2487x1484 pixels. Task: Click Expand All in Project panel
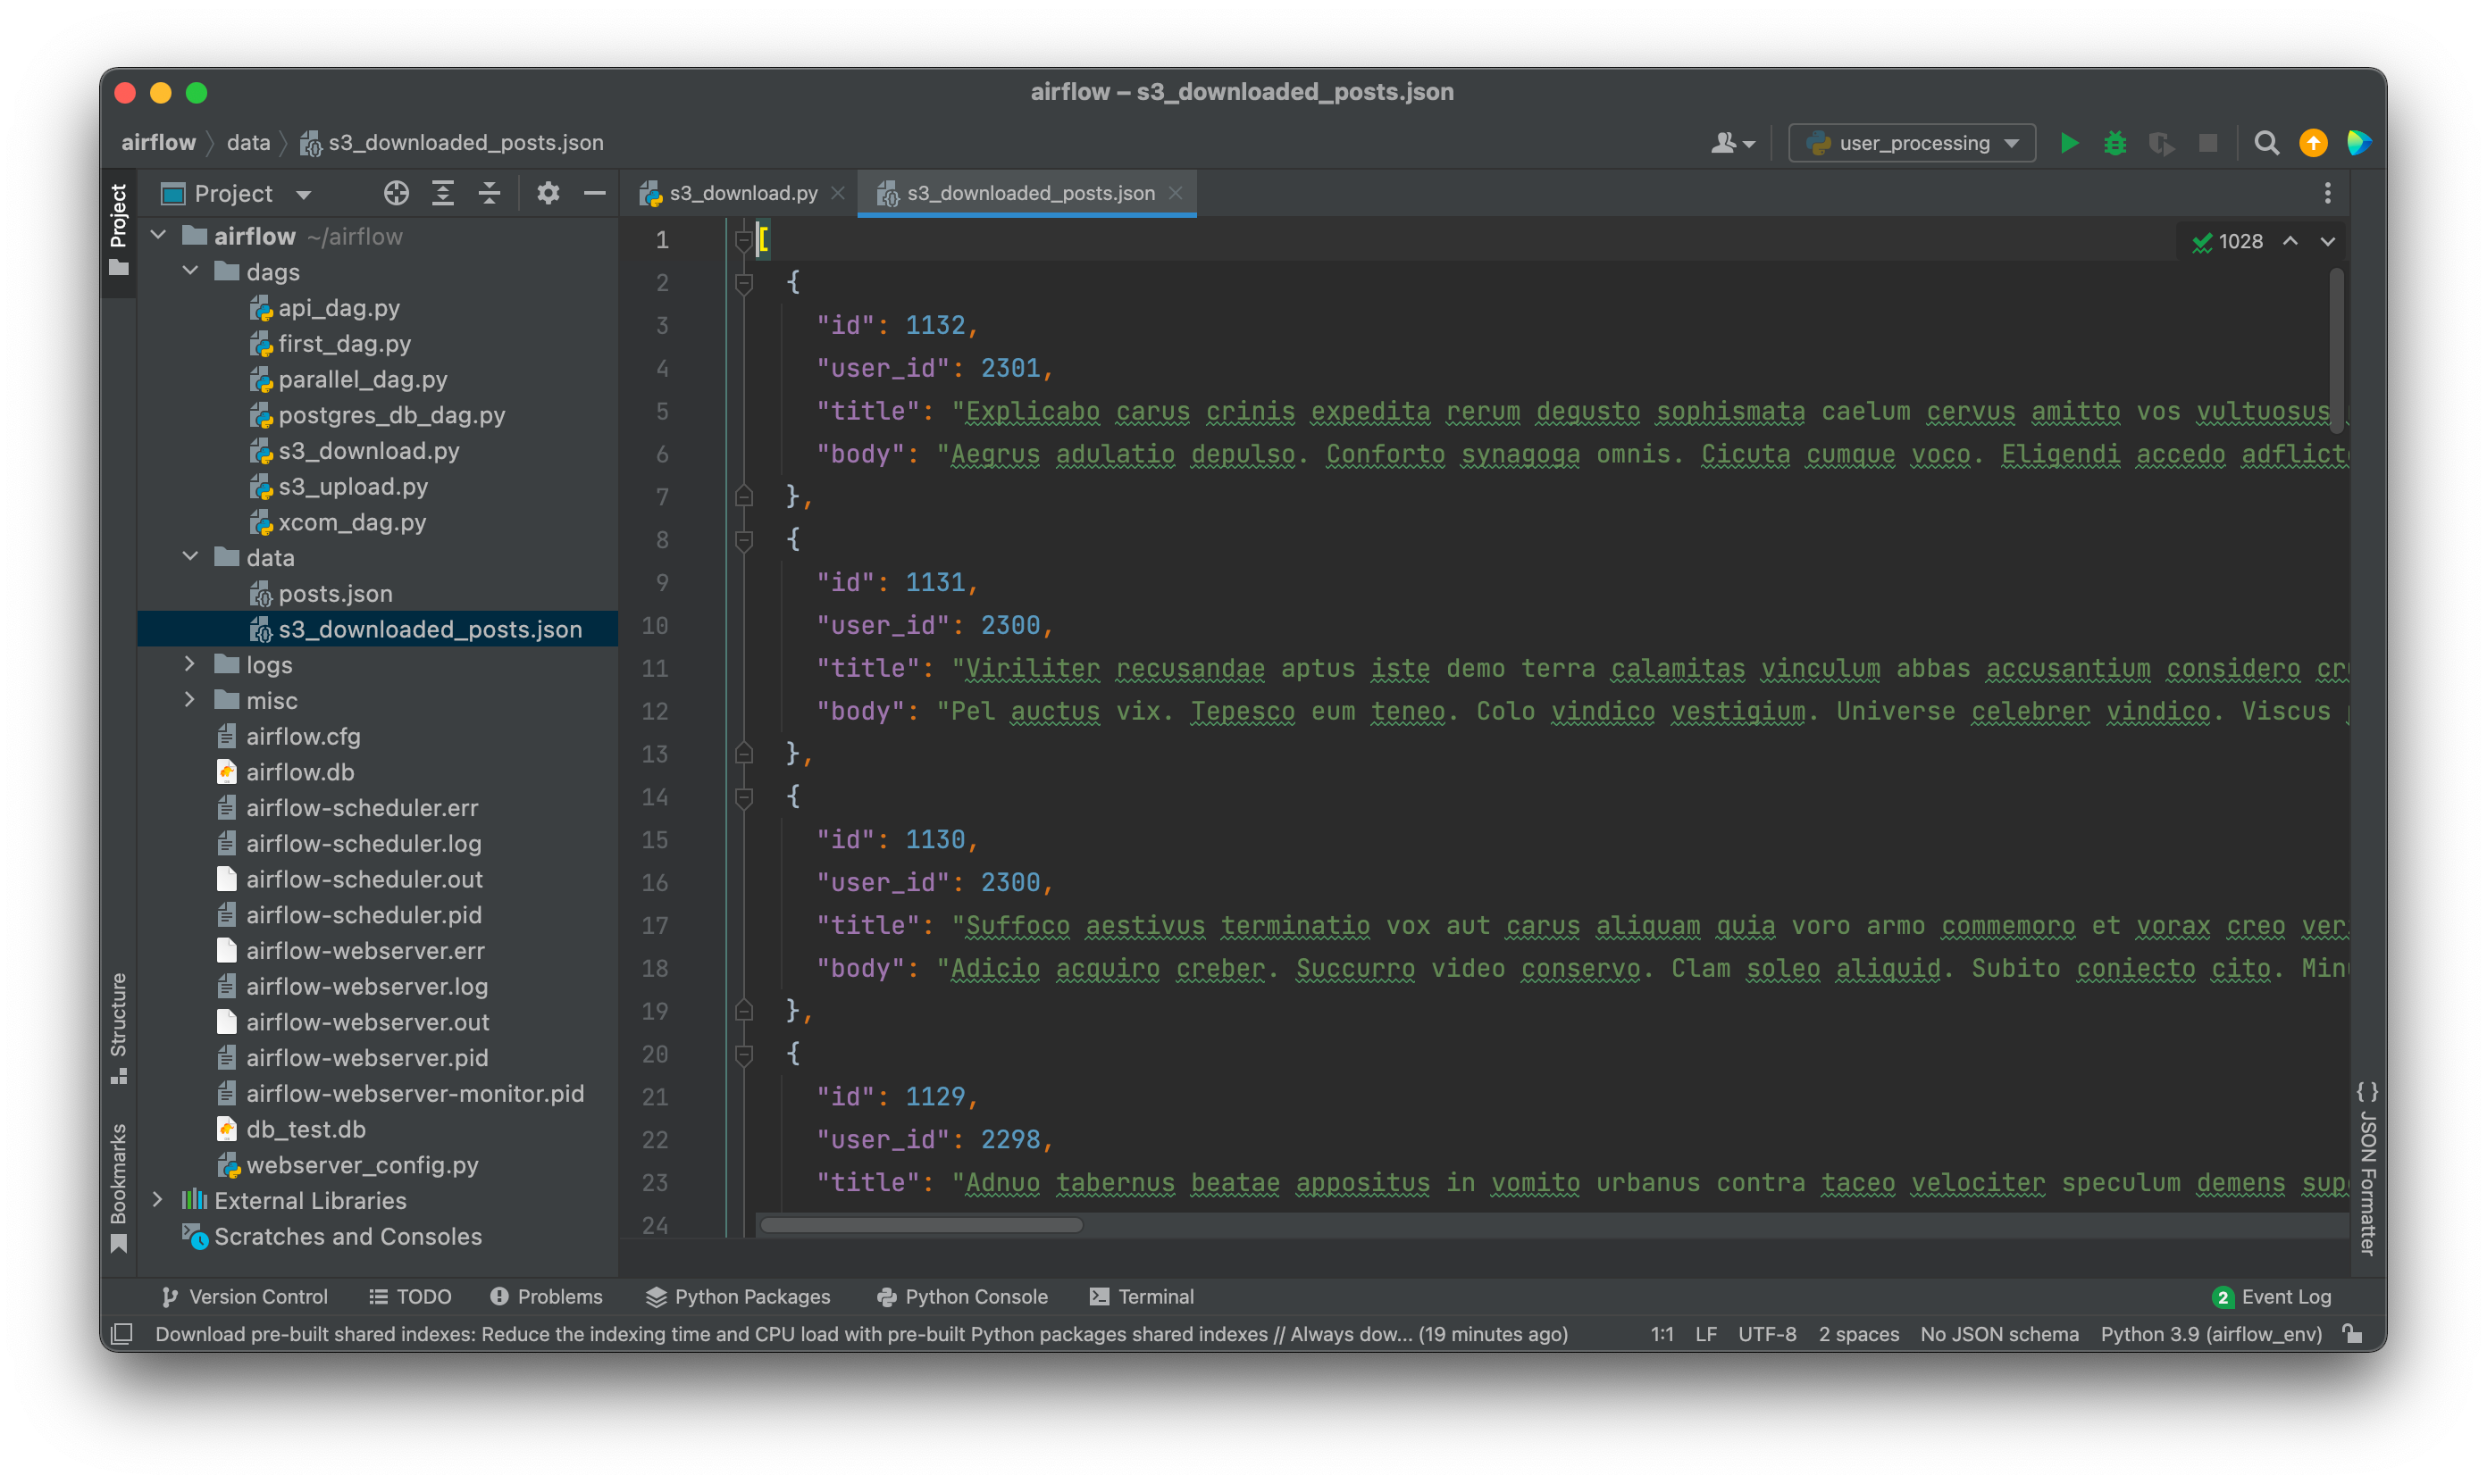[x=442, y=193]
